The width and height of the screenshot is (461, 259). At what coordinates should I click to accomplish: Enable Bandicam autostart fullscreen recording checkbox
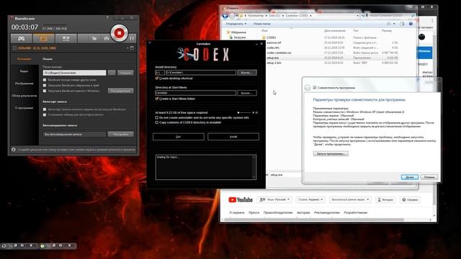coord(45,109)
